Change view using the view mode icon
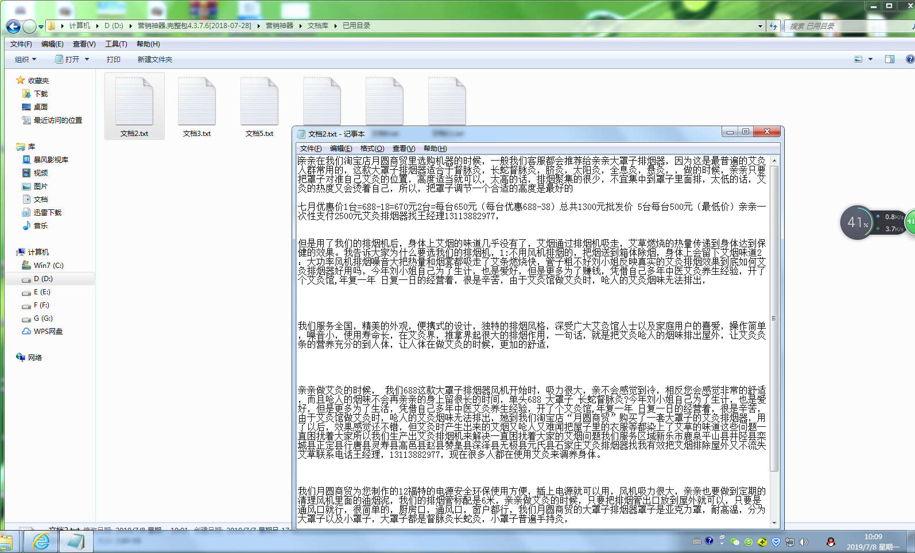The height and width of the screenshot is (553, 915). [858, 59]
